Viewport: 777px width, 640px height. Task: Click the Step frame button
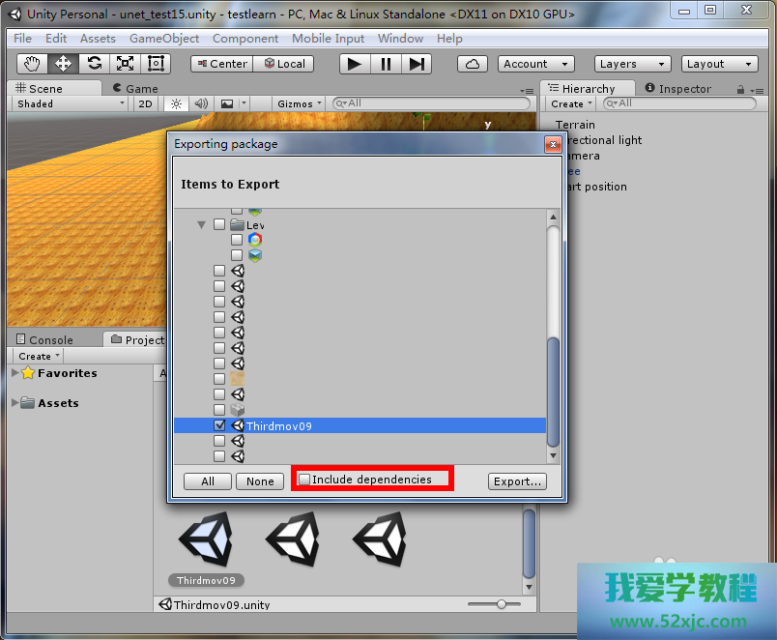click(x=417, y=64)
